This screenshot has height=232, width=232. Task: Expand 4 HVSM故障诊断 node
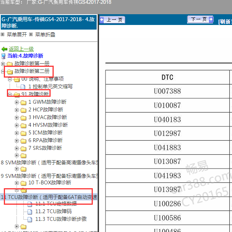point(16,126)
